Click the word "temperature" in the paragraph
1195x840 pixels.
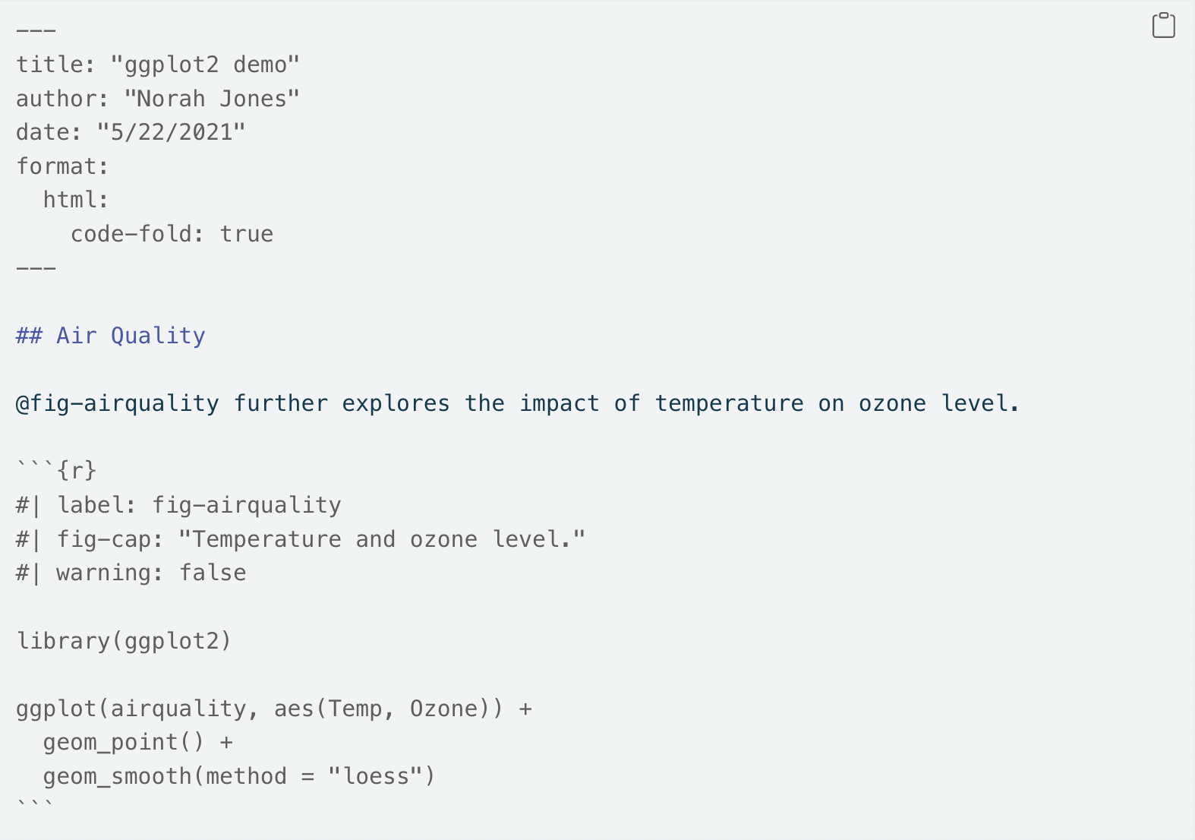729,403
